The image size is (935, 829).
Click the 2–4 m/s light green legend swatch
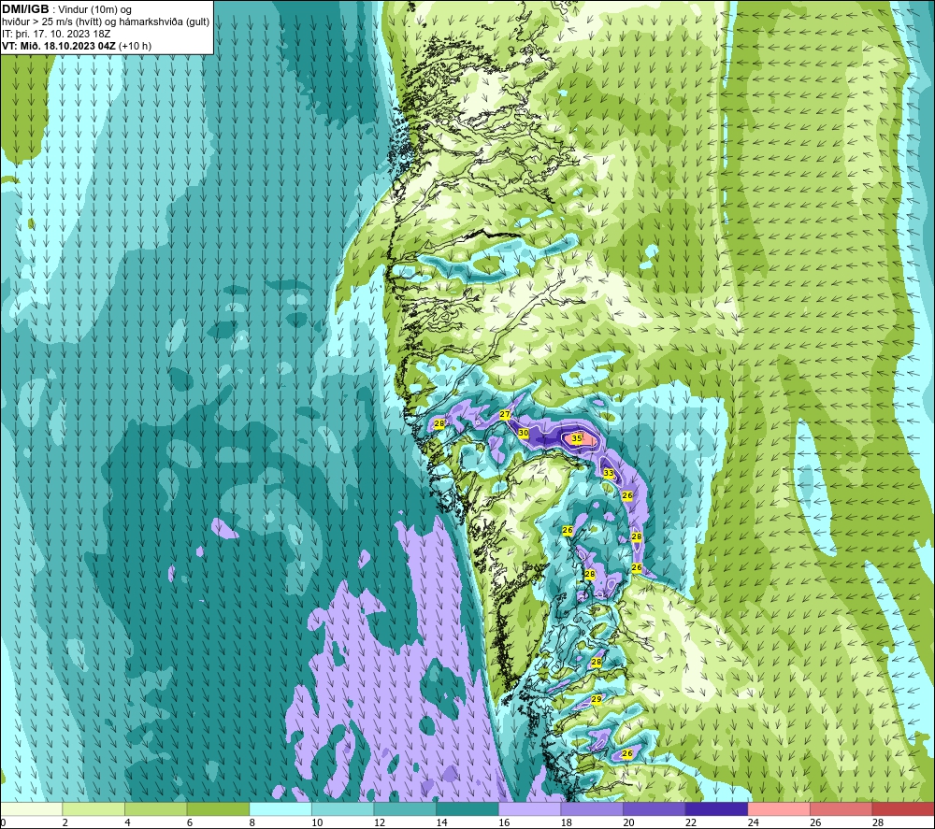point(93,809)
